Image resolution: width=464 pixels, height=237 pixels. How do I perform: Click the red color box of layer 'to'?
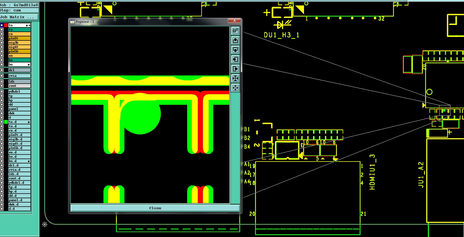click(x=6, y=25)
